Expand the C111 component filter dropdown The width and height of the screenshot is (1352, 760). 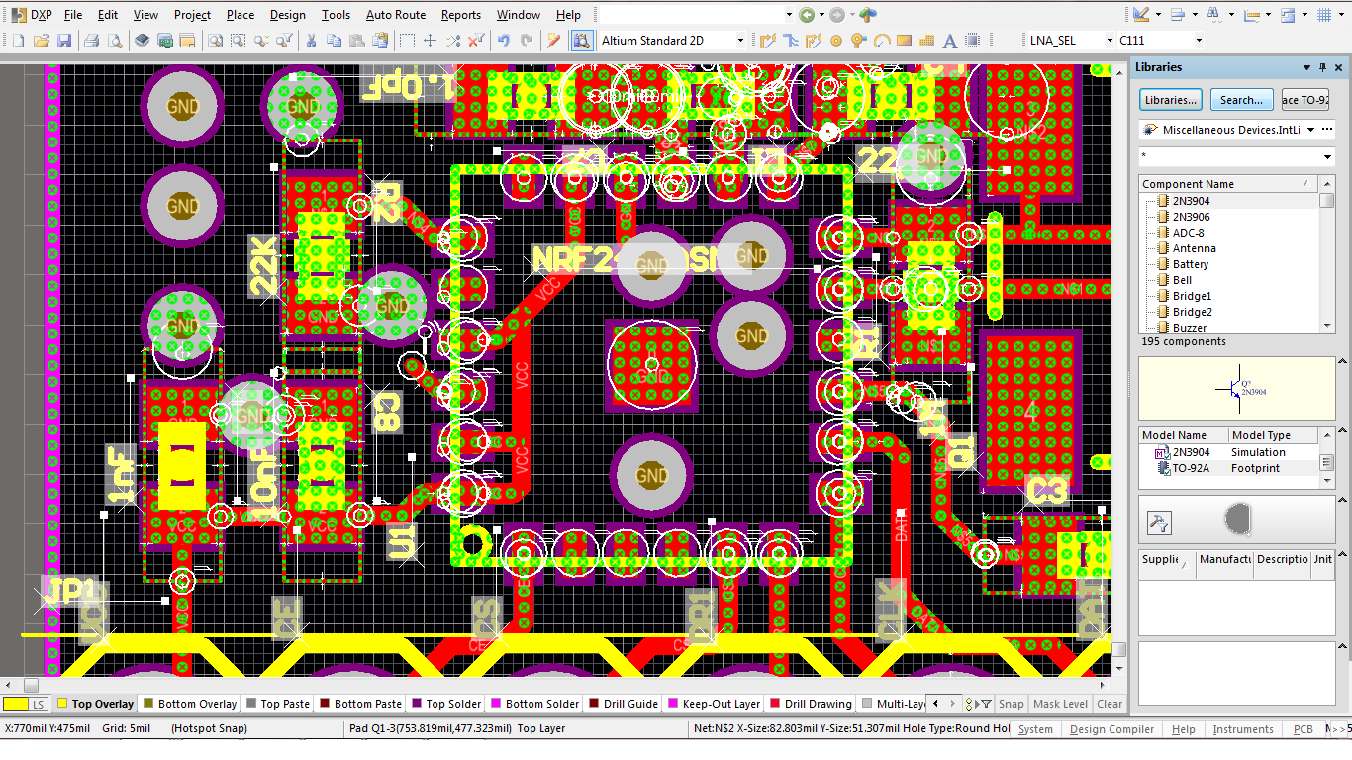coord(1199,41)
